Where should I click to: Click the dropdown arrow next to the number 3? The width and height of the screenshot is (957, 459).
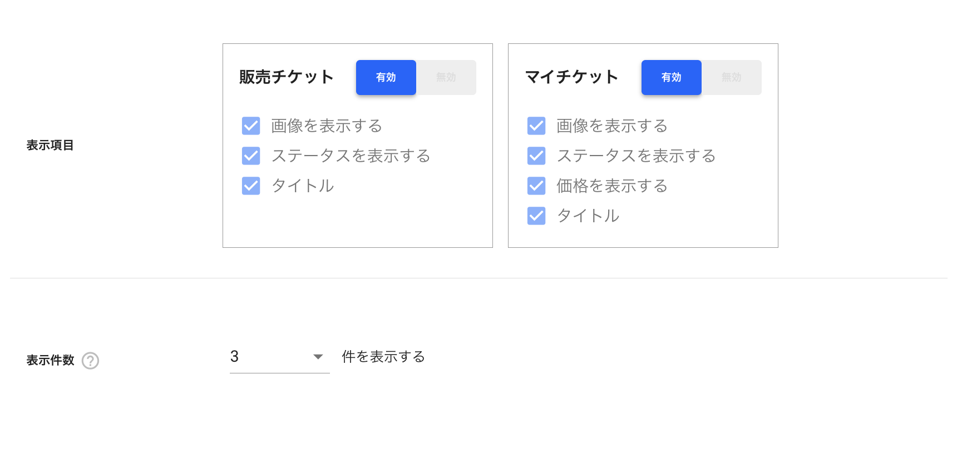point(318,357)
